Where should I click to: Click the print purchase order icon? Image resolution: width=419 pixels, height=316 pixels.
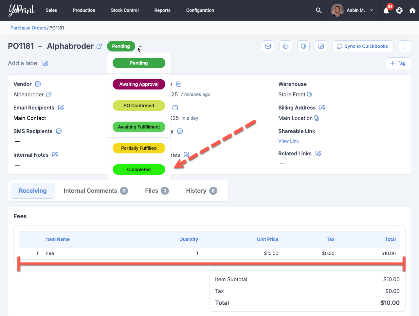point(286,46)
